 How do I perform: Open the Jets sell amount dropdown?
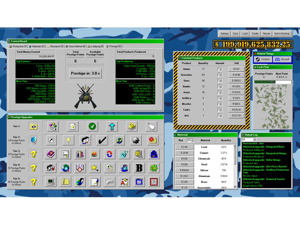[x=220, y=115]
